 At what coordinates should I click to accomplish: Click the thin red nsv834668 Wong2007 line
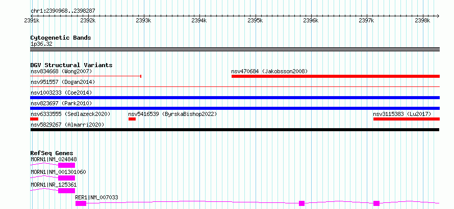[x=85, y=76]
